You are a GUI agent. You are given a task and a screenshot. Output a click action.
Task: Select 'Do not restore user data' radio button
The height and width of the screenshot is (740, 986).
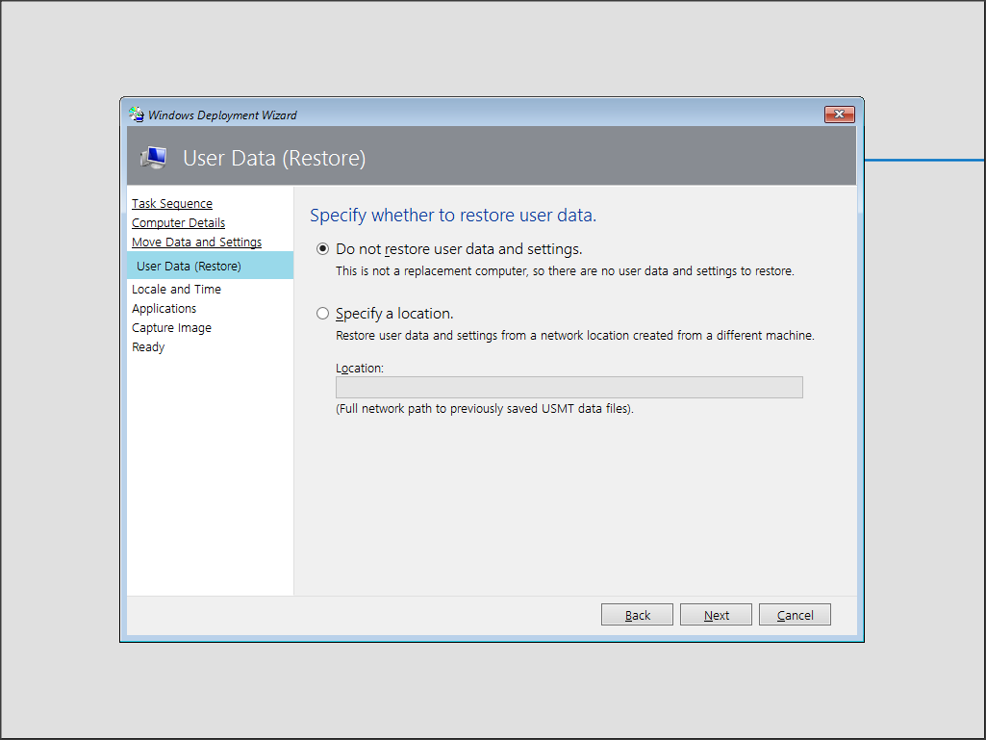[x=323, y=249]
